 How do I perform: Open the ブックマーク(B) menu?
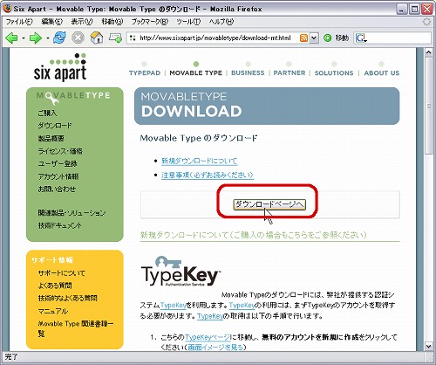[x=150, y=22]
